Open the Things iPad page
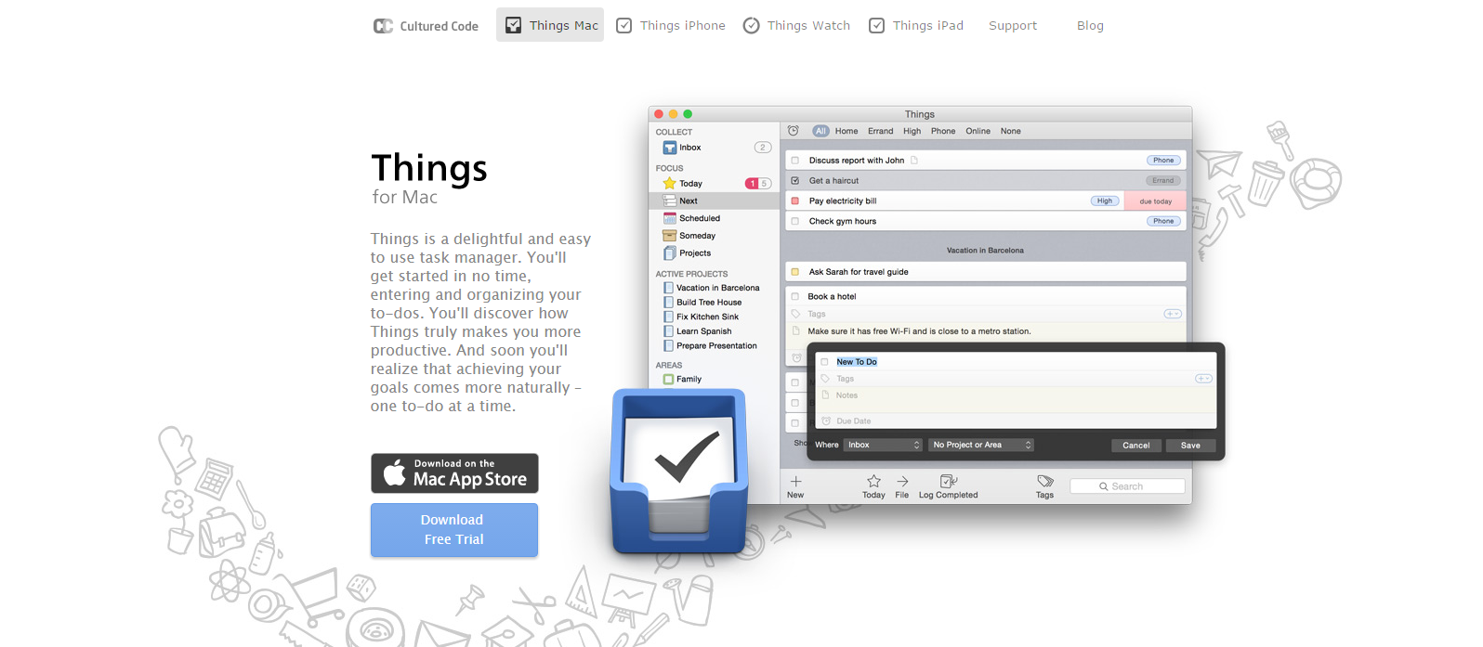The height and width of the screenshot is (647, 1483). (915, 25)
